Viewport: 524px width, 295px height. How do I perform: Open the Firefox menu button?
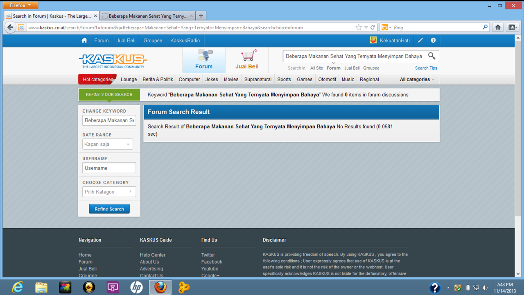coord(20,5)
